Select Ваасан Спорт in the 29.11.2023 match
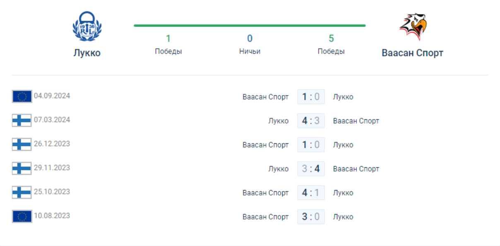The image size is (500, 246). click(356, 169)
